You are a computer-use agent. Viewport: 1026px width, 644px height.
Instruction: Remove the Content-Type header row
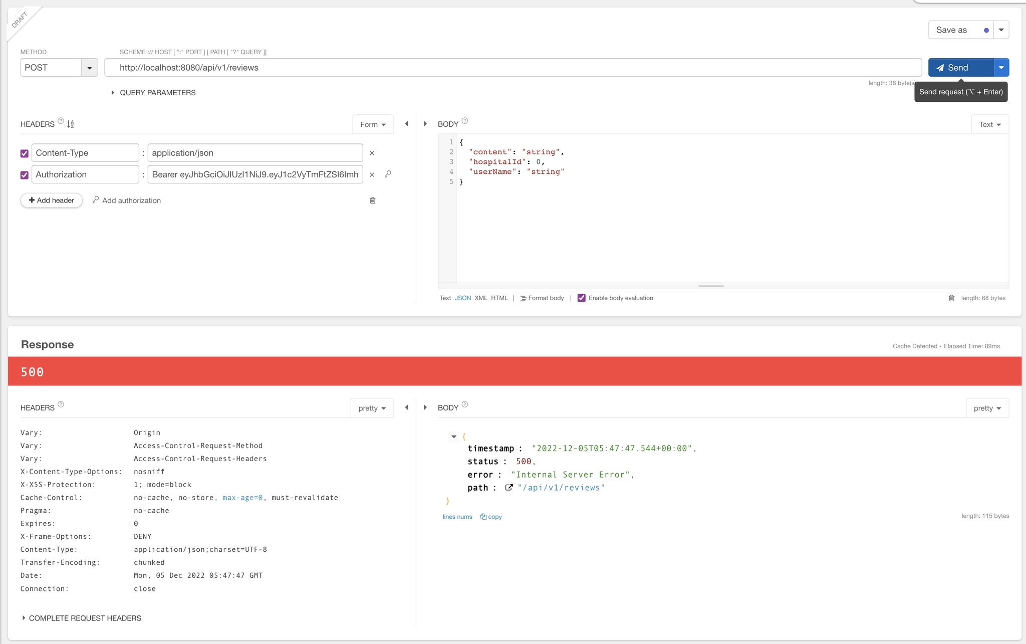click(x=372, y=153)
